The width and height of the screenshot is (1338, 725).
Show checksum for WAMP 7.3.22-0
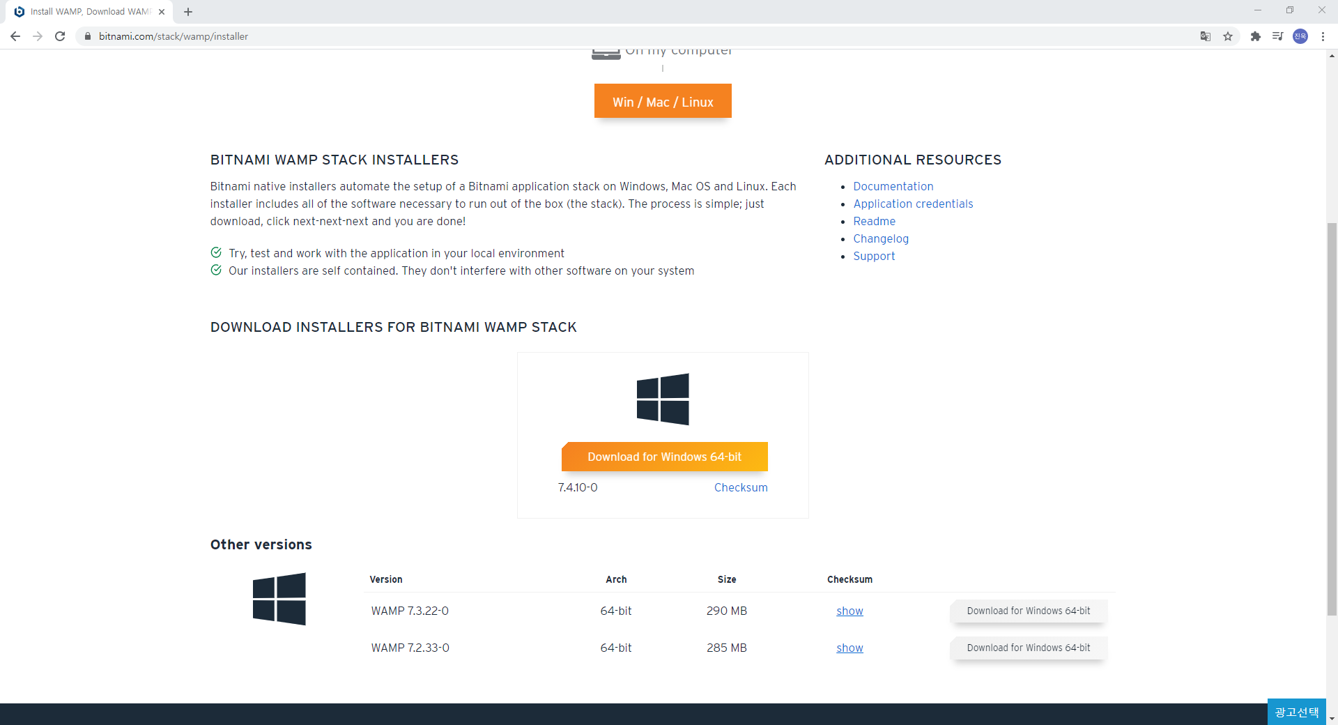tap(849, 611)
